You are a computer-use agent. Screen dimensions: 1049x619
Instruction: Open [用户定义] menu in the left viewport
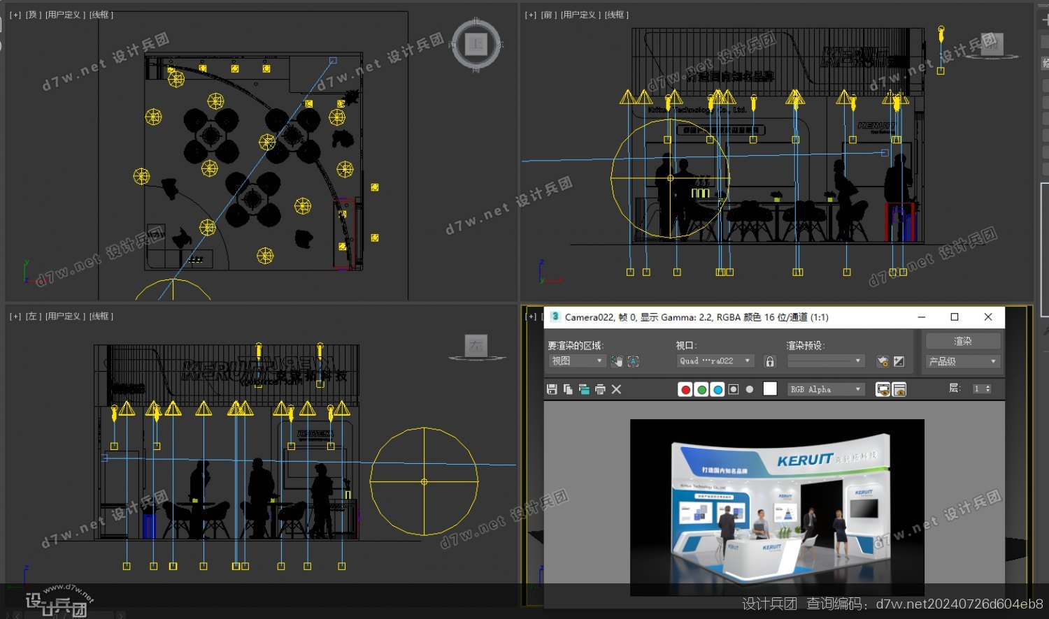66,316
